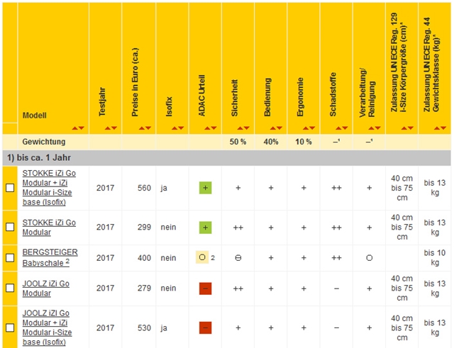Sort Sicherheit descending arrow
Screen dimensions: 454x348
click(x=246, y=128)
